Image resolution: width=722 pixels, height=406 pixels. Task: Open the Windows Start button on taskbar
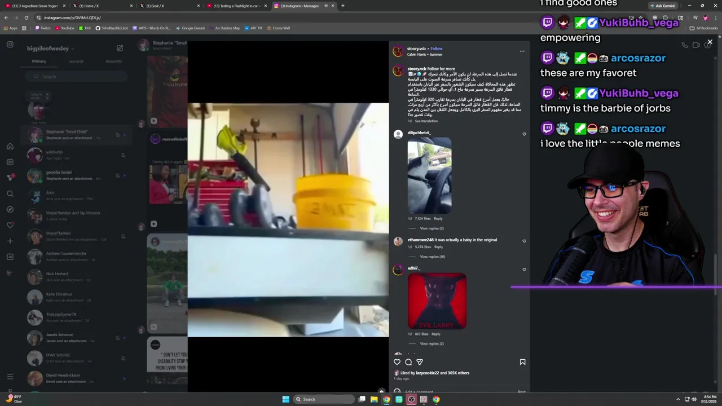pyautogui.click(x=285, y=399)
